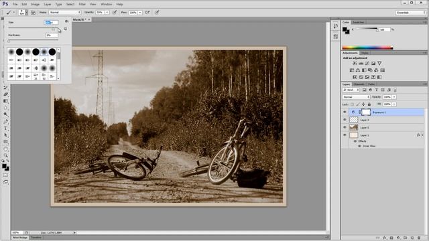429x241 pixels.
Task: Toggle Quick Mask mode icon
Action: pos(5,175)
